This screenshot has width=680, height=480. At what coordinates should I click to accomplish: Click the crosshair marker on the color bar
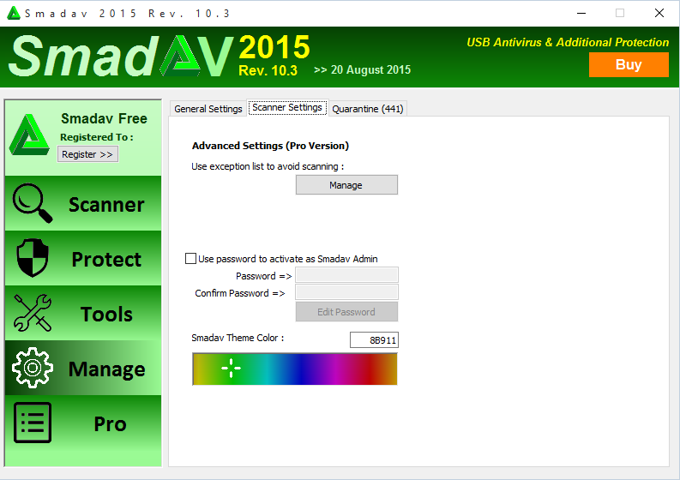[x=232, y=368]
